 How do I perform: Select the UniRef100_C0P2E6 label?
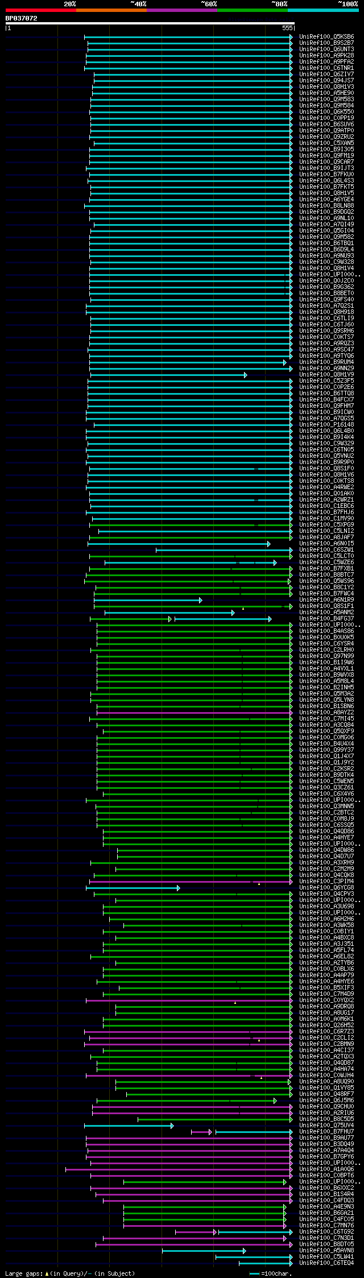coord(326,387)
